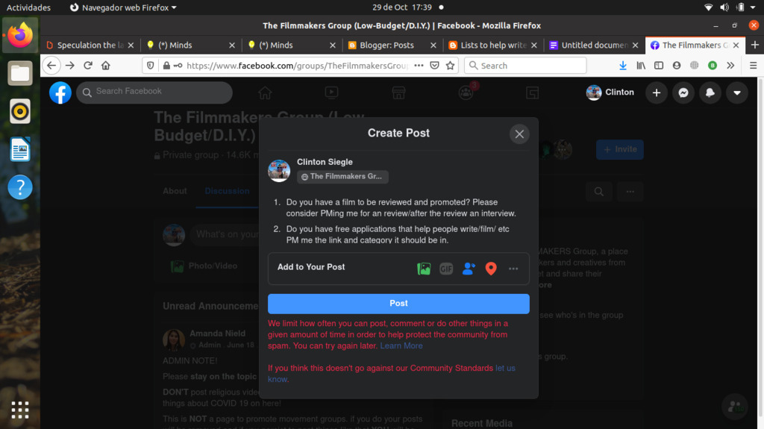This screenshot has width=764, height=429.
Task: Switch to the Untitled document tab
Action: click(594, 46)
